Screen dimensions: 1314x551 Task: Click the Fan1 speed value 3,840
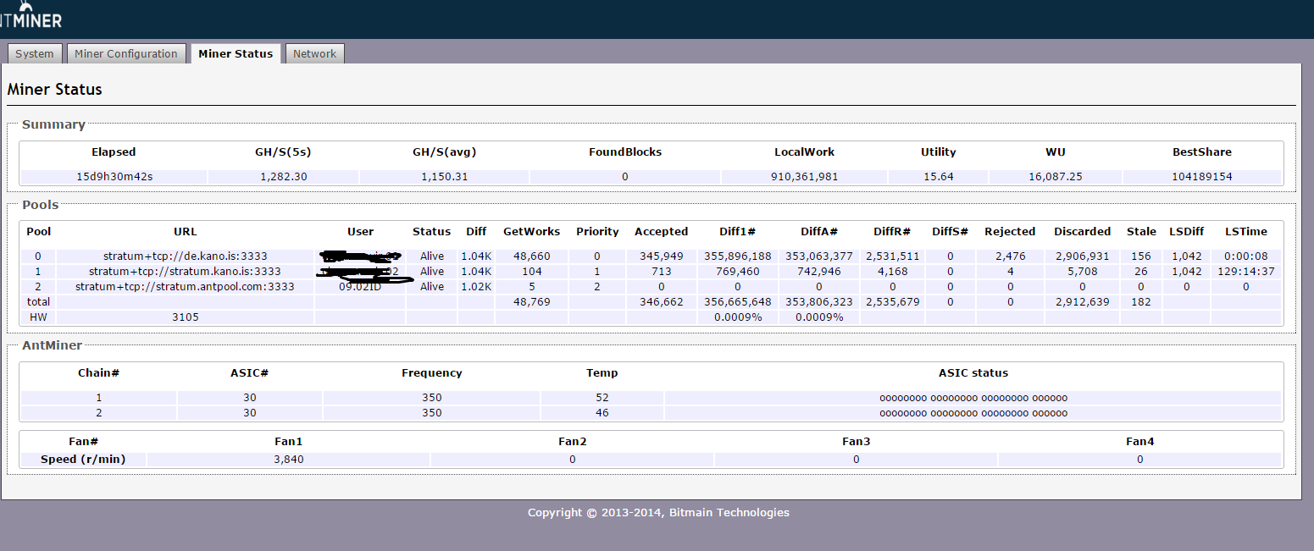(x=288, y=460)
